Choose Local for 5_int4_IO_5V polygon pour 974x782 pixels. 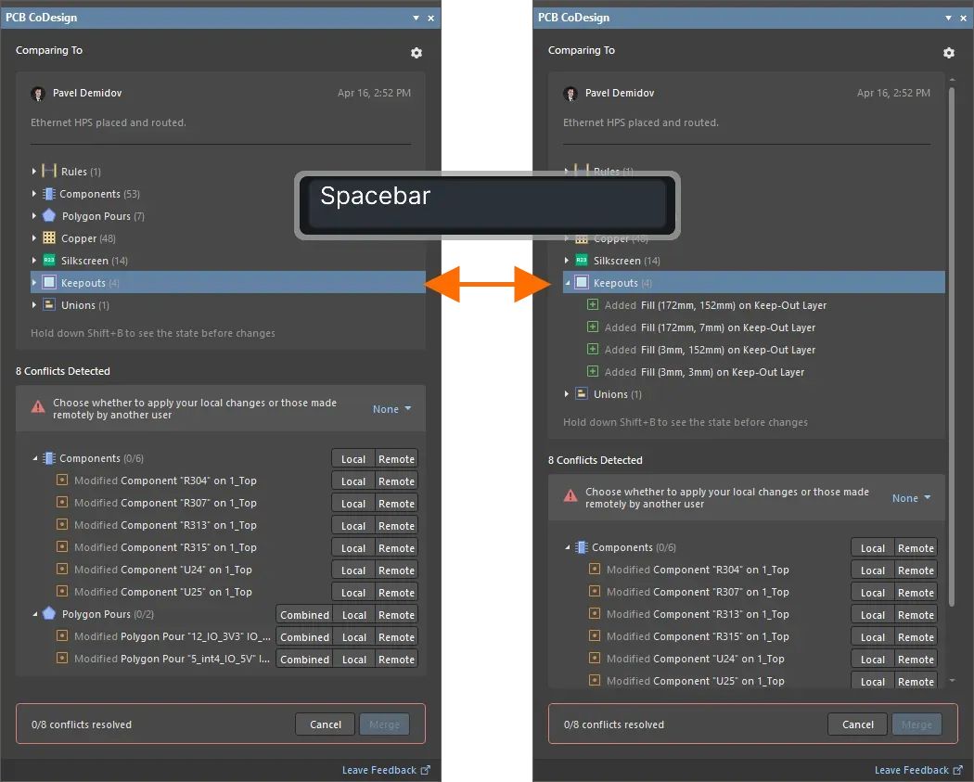[x=354, y=660]
